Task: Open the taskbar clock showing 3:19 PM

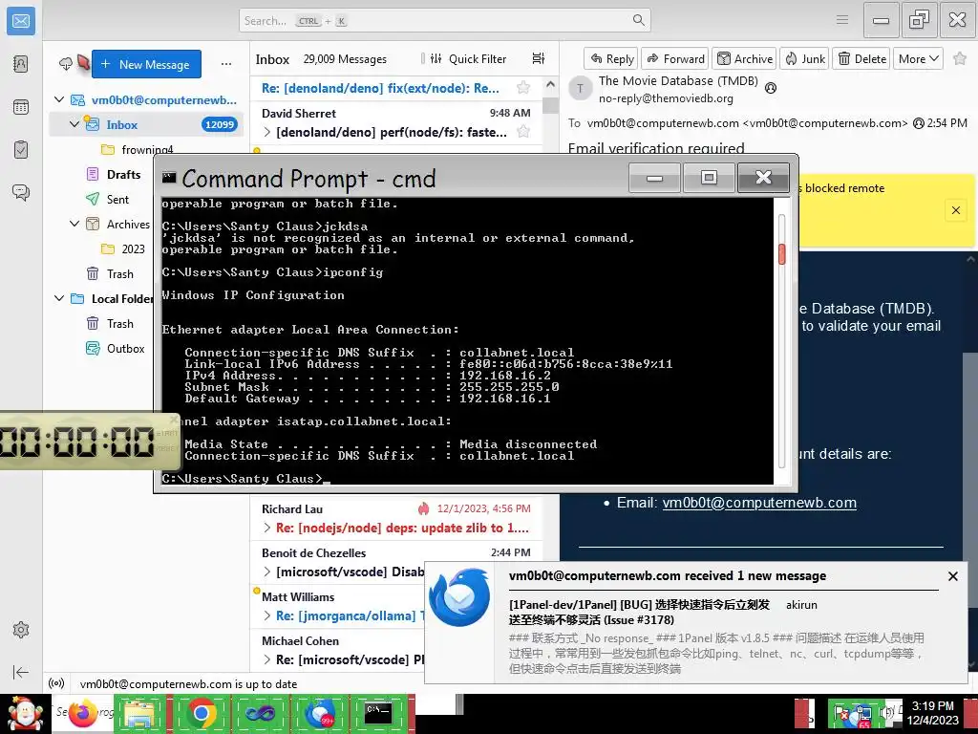Action: (932, 713)
